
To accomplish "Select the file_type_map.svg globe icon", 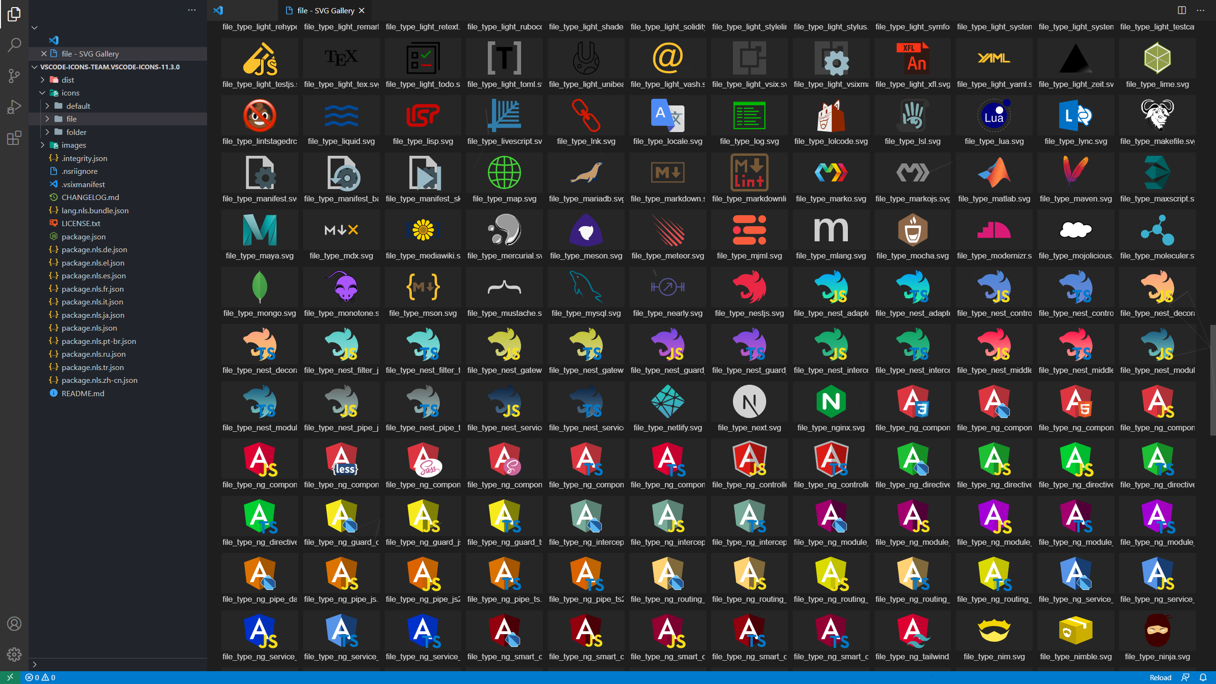I will pyautogui.click(x=504, y=172).
